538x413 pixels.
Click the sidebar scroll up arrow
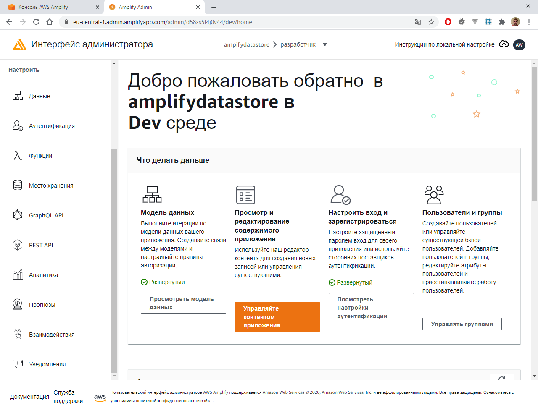114,63
